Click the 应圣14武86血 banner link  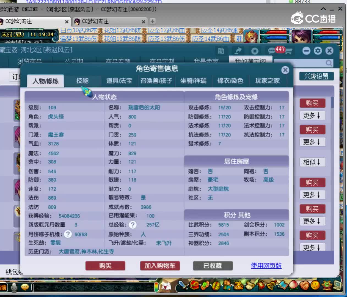tap(210, 39)
